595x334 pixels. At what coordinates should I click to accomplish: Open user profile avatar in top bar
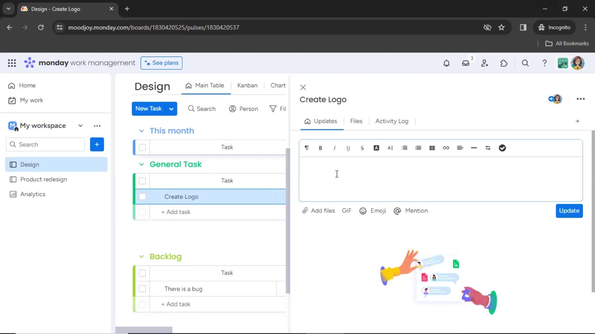578,63
